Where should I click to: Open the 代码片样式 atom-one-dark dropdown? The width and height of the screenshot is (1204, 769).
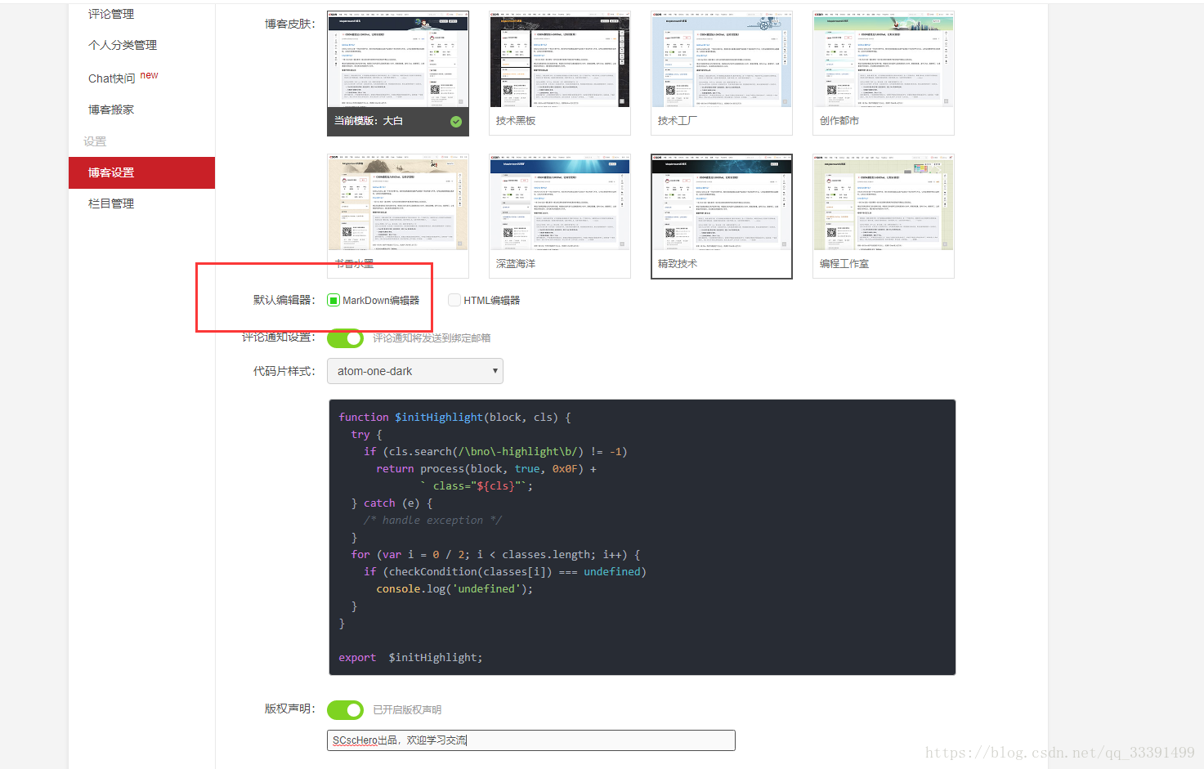415,371
